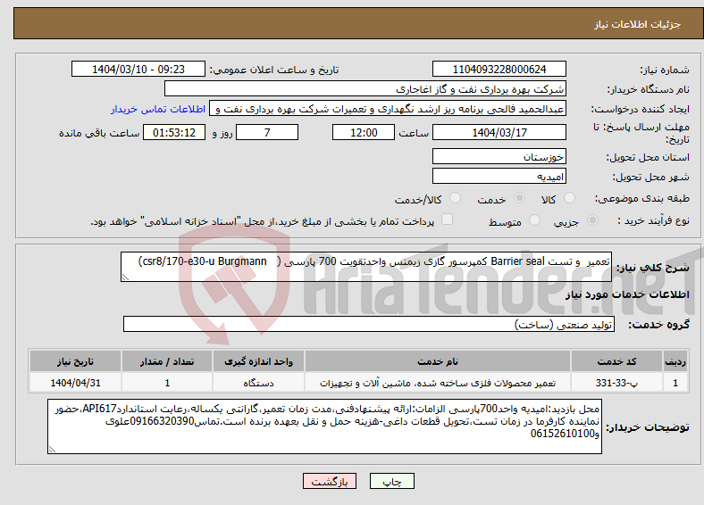Click the استان محل تحویل label
The width and height of the screenshot is (704, 505).
tap(648, 157)
